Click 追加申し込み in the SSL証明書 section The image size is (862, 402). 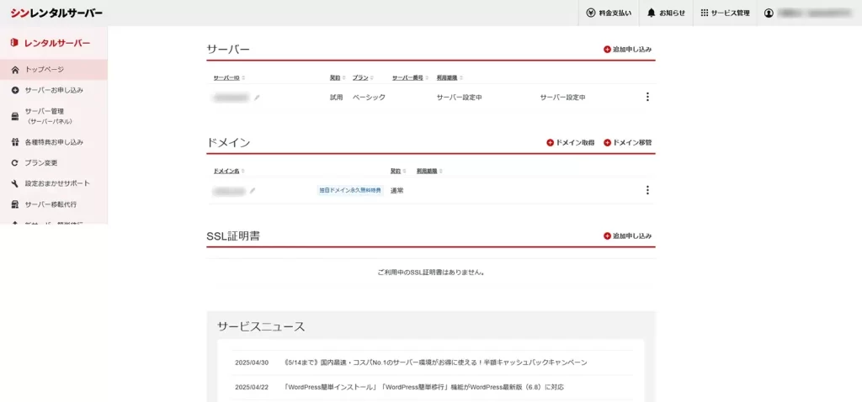(x=627, y=236)
